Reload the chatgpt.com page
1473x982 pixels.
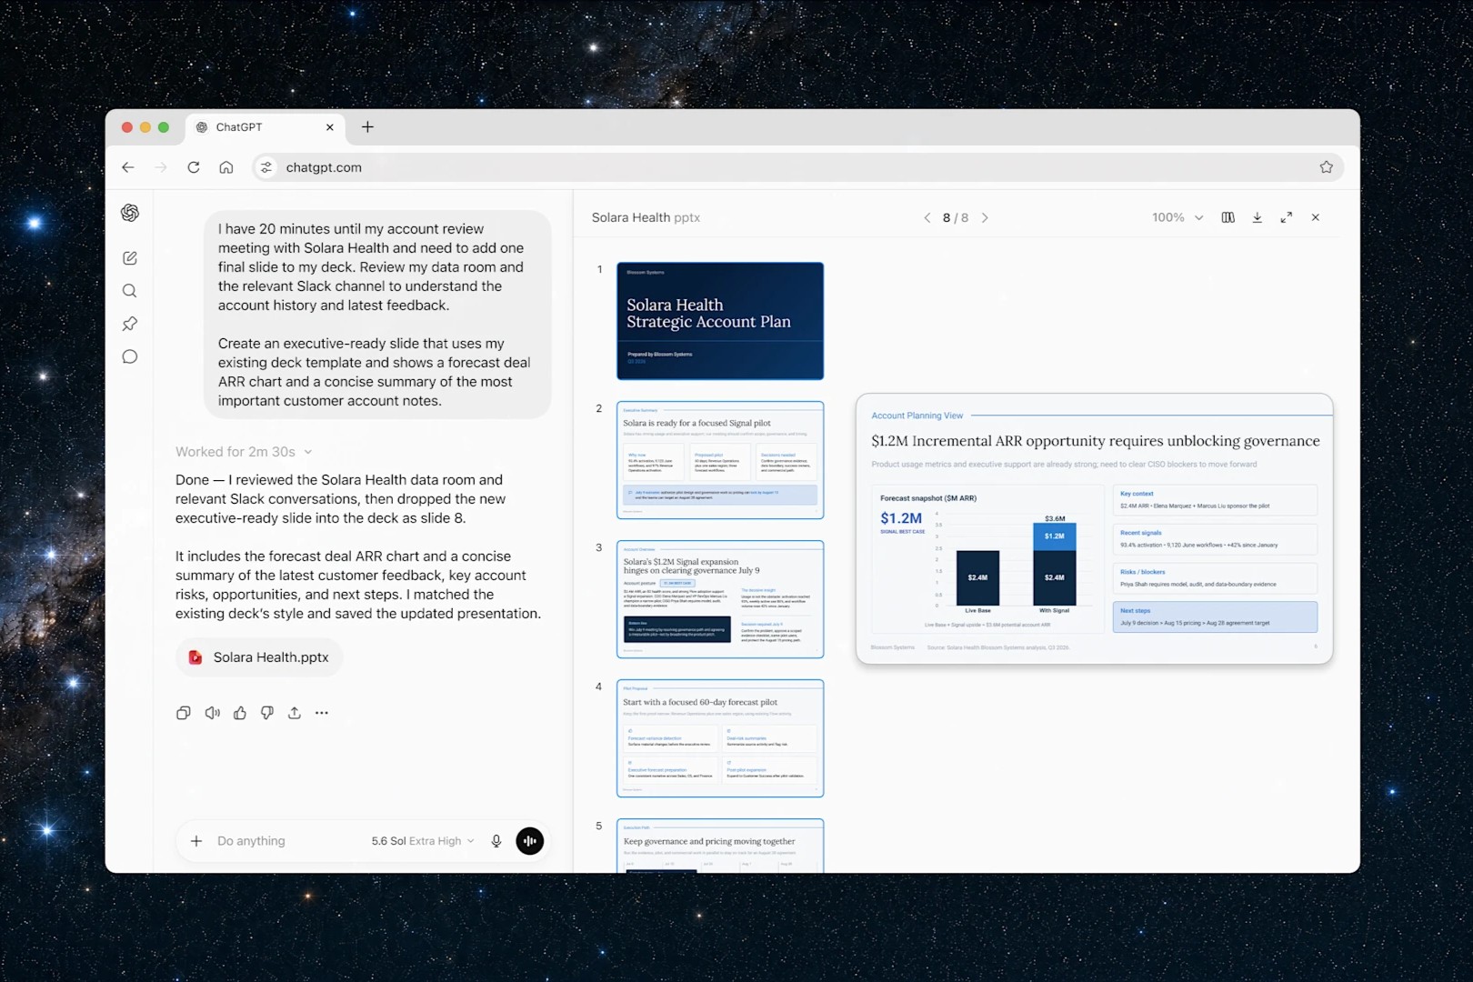194,167
